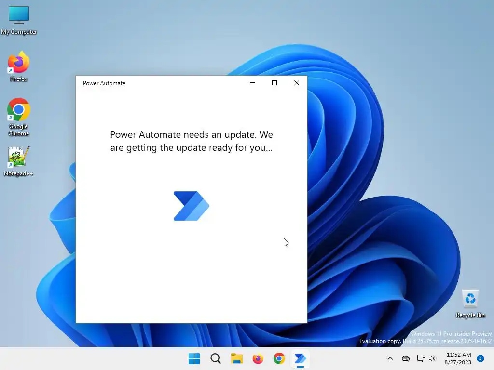Click the Power Automate window title text

tap(104, 83)
